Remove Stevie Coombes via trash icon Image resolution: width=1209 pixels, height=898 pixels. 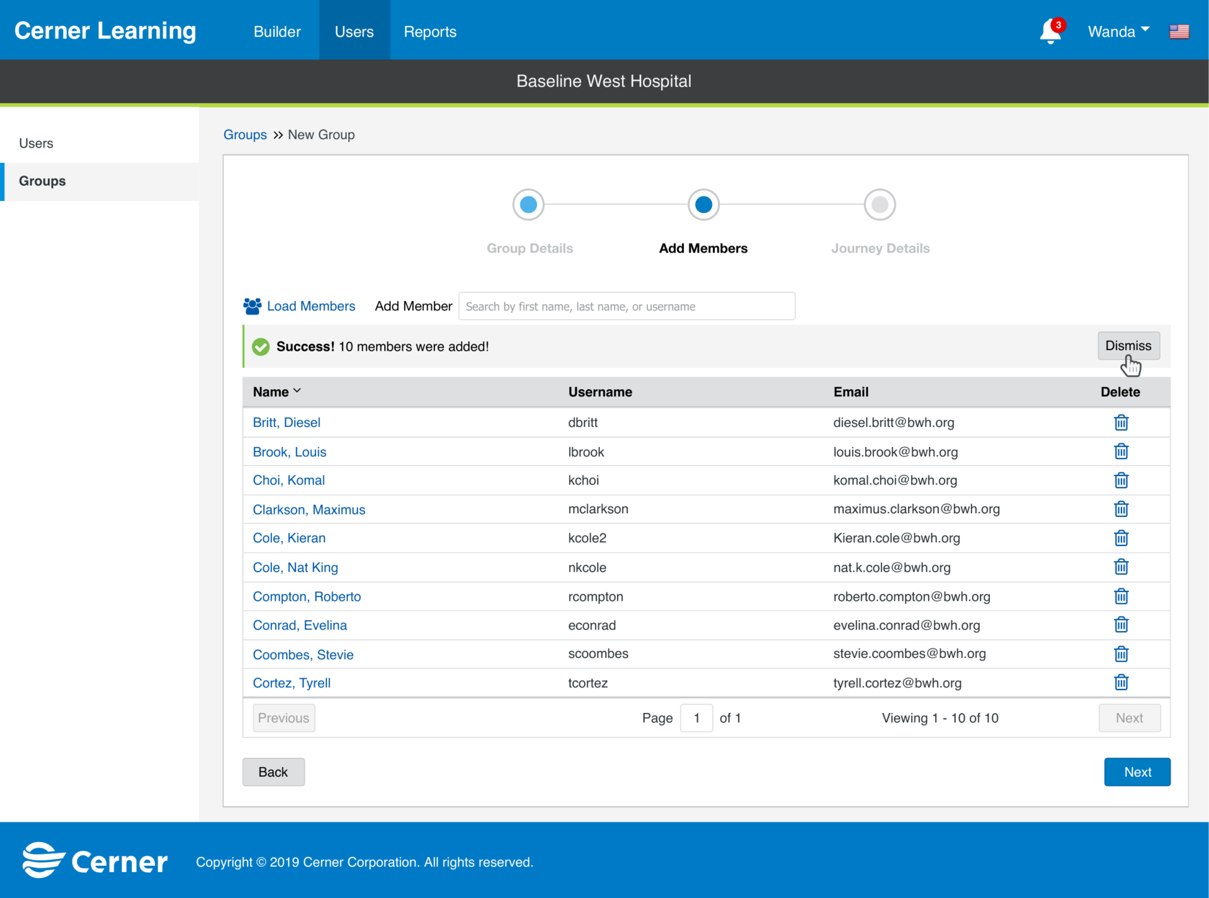click(x=1121, y=654)
